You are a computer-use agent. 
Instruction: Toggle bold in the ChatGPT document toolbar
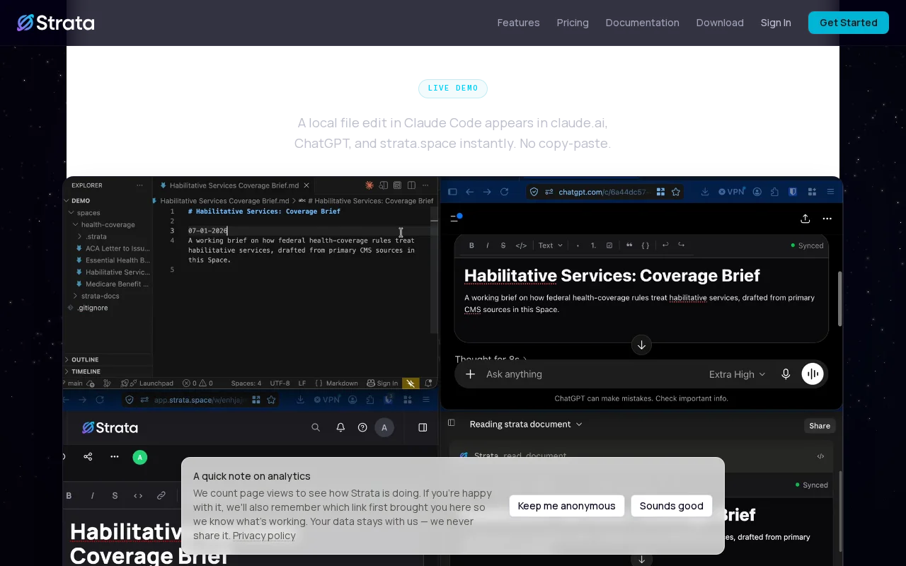tap(471, 246)
